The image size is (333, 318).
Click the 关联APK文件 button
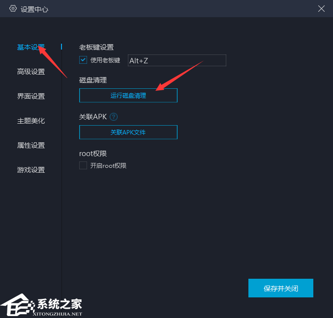pyautogui.click(x=128, y=132)
